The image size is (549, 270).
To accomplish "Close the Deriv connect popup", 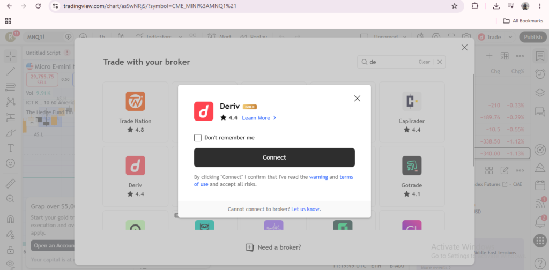I will 357,99.
